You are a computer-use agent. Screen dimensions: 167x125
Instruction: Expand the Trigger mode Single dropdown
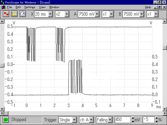[74, 120]
